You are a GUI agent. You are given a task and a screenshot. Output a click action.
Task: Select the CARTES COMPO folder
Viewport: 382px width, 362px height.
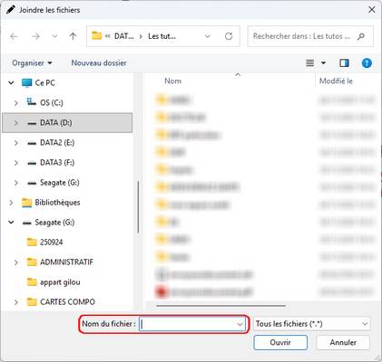tap(67, 302)
